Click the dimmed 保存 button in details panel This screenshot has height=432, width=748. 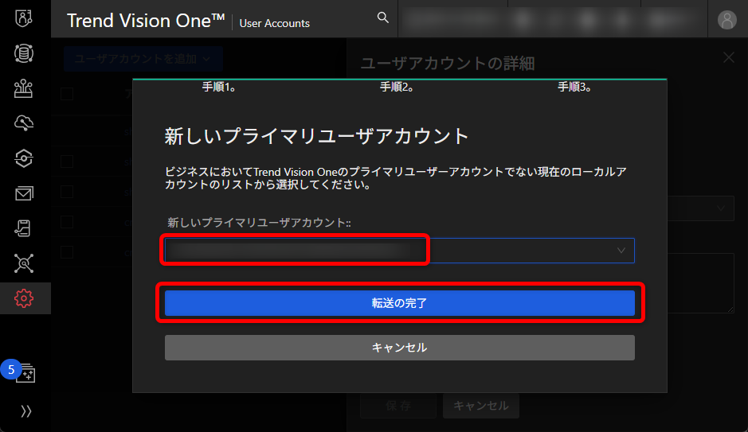[x=398, y=406]
